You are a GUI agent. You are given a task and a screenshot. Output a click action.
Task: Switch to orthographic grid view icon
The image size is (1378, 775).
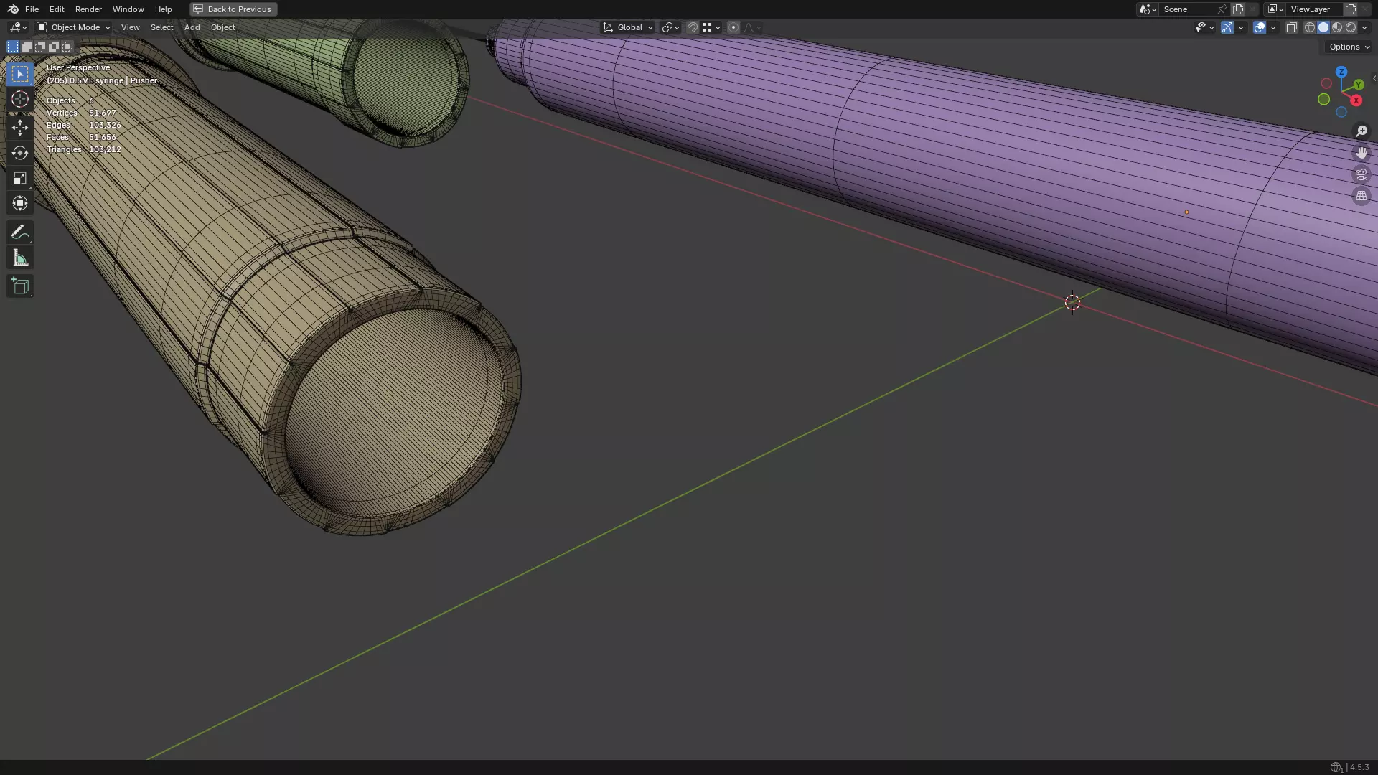point(1361,196)
